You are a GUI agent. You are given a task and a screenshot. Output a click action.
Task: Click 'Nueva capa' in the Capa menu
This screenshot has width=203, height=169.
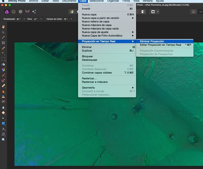tap(107, 15)
